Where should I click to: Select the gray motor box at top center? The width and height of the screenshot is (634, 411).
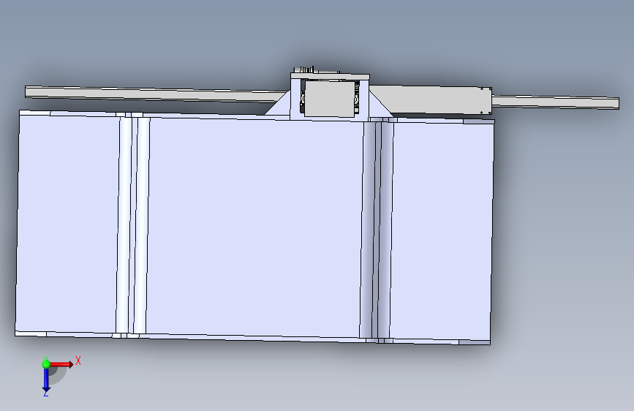pyautogui.click(x=330, y=99)
